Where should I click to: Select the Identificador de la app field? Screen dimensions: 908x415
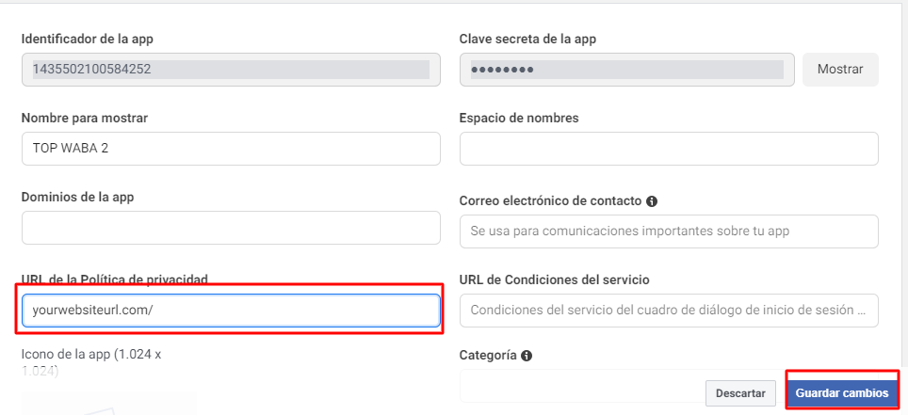(x=230, y=70)
